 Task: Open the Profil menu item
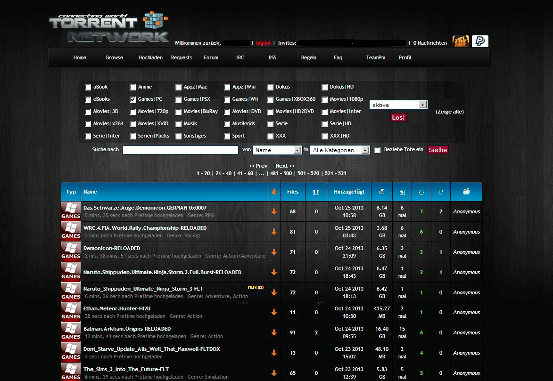[405, 57]
